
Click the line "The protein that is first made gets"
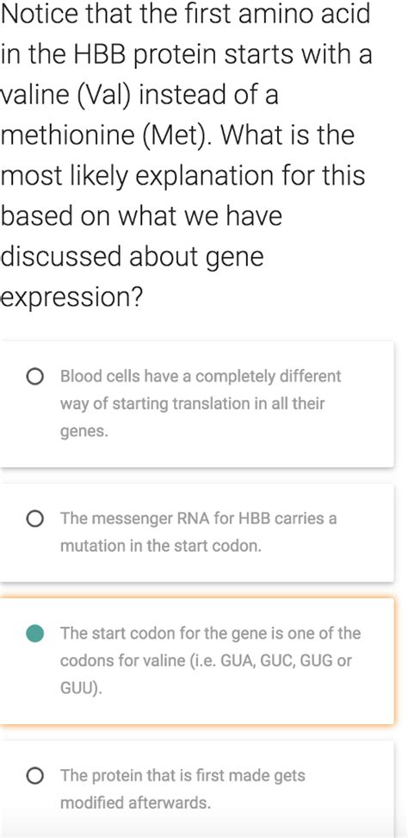(183, 775)
